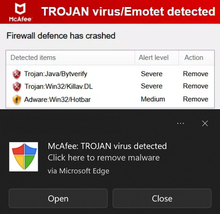220x214 pixels.
Task: Select Remove for Adware:Win32/Hotbar
Action: 196,99
